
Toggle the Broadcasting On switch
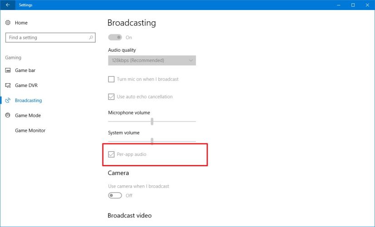115,37
